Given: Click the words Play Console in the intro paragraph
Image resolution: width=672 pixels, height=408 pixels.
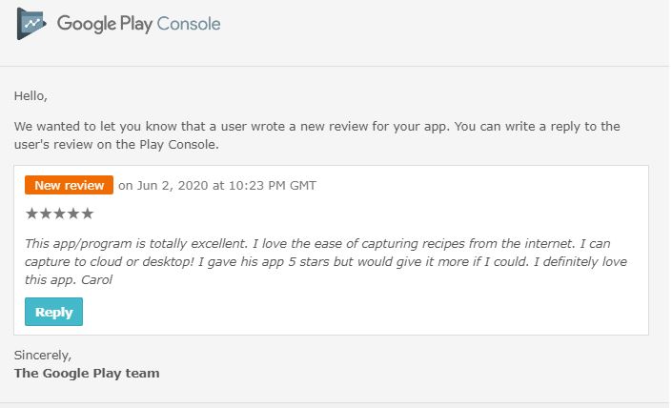Looking at the screenshot, I should (x=178, y=145).
